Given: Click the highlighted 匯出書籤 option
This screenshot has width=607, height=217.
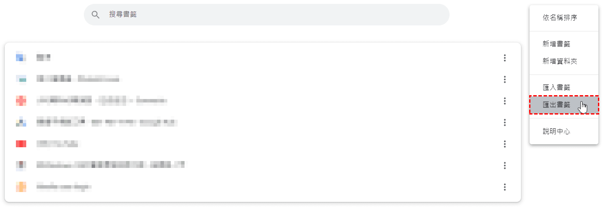Looking at the screenshot, I should pyautogui.click(x=556, y=105).
